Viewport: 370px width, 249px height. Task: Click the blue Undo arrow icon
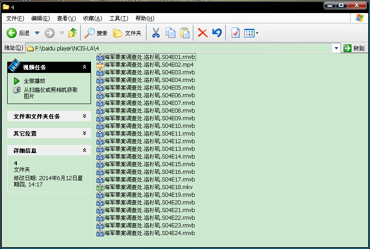point(217,33)
